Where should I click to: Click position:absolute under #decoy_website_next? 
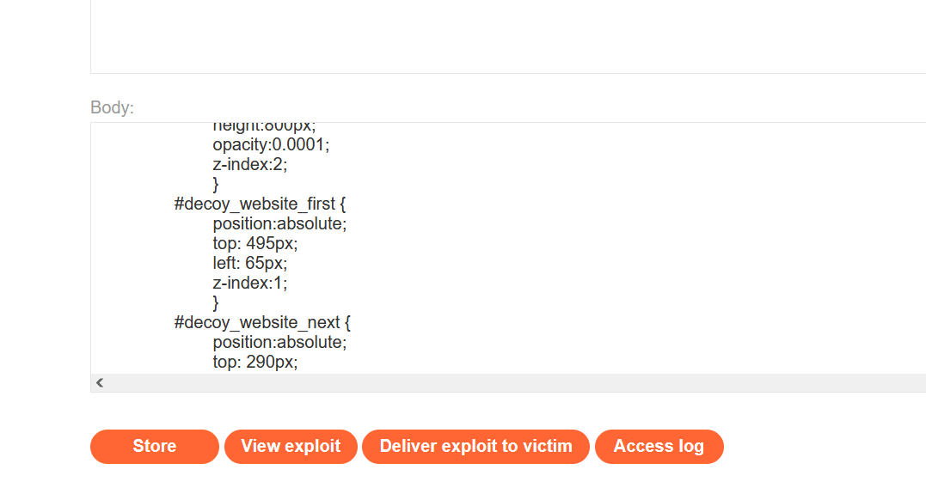click(x=279, y=343)
